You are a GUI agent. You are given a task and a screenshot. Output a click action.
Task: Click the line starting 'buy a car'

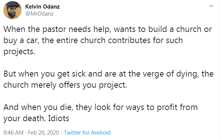[93, 41]
